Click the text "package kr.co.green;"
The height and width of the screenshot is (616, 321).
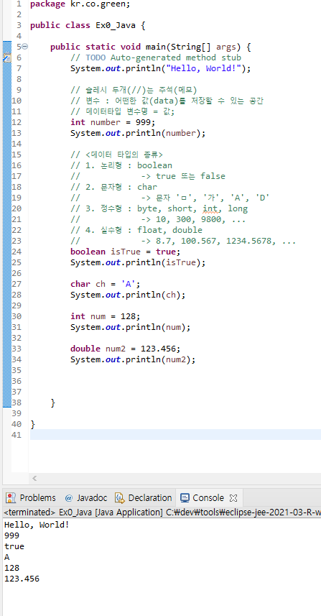tap(80, 4)
